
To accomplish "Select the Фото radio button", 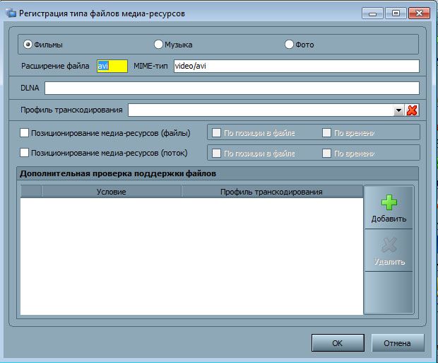I will (289, 45).
